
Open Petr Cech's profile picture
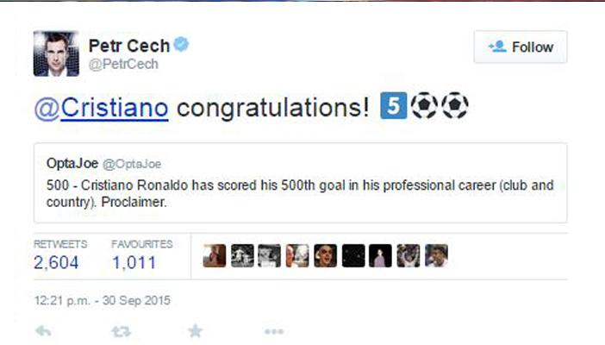coord(55,53)
